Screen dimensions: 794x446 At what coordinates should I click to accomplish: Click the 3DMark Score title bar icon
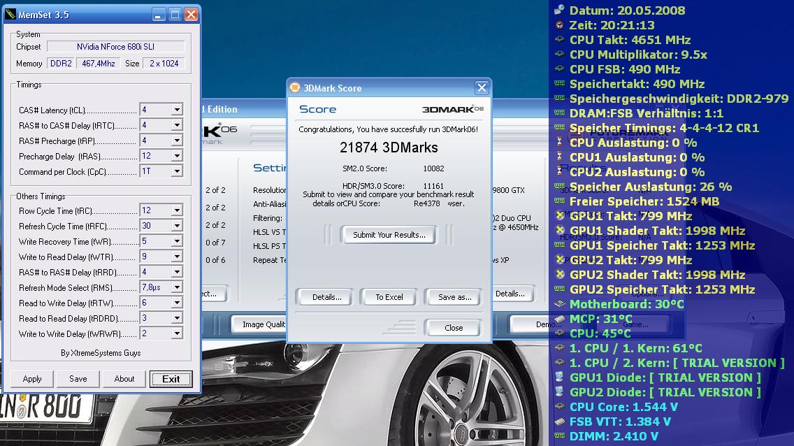295,87
